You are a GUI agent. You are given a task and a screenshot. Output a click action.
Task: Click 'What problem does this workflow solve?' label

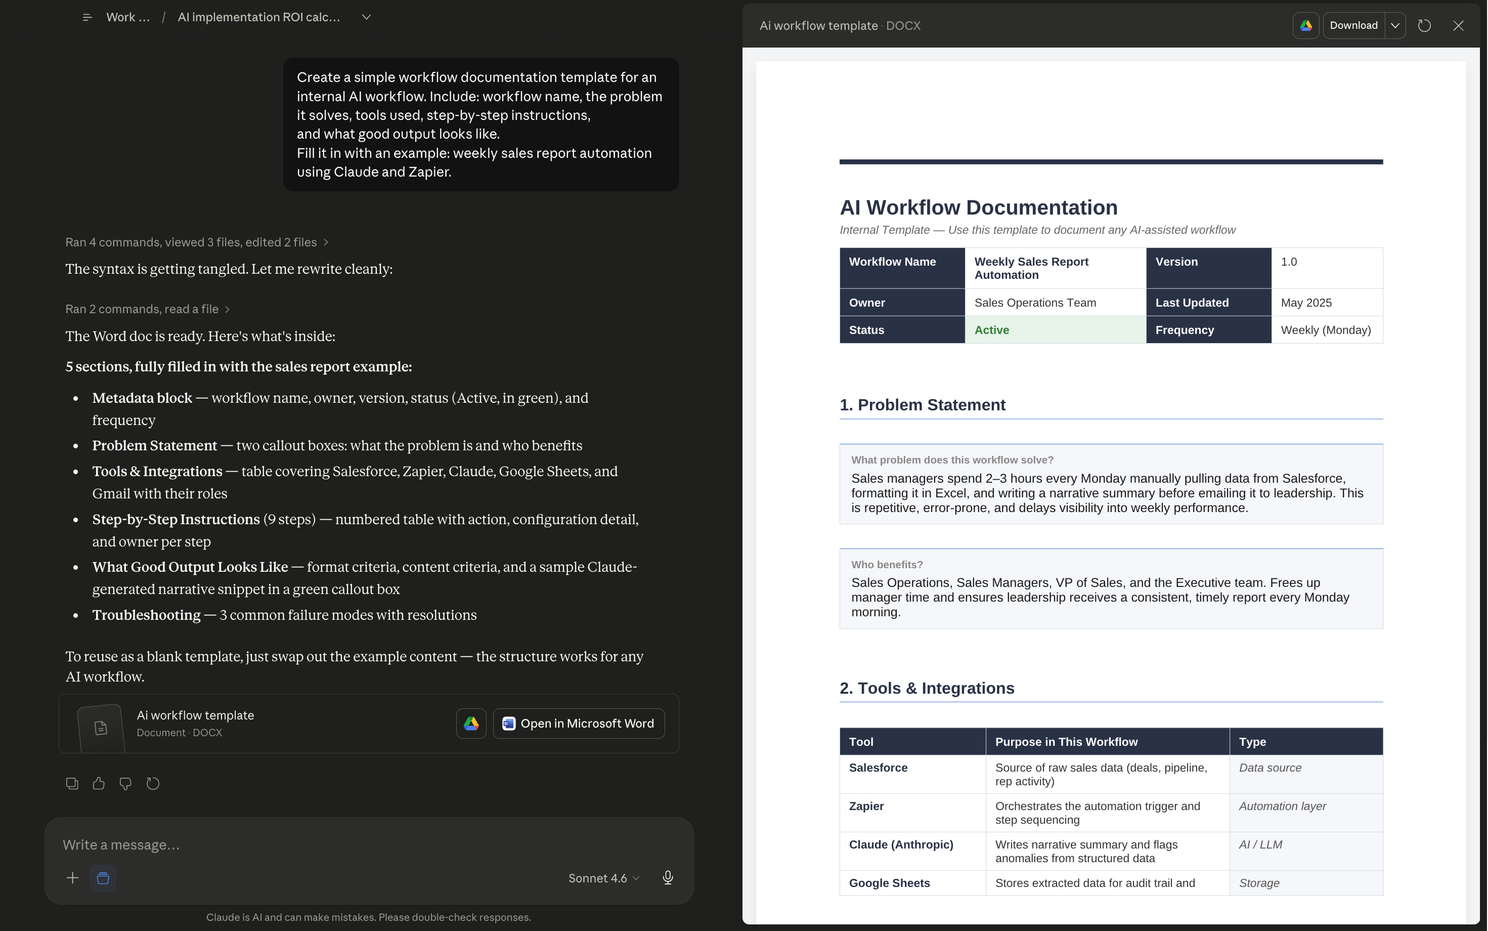coord(952,460)
